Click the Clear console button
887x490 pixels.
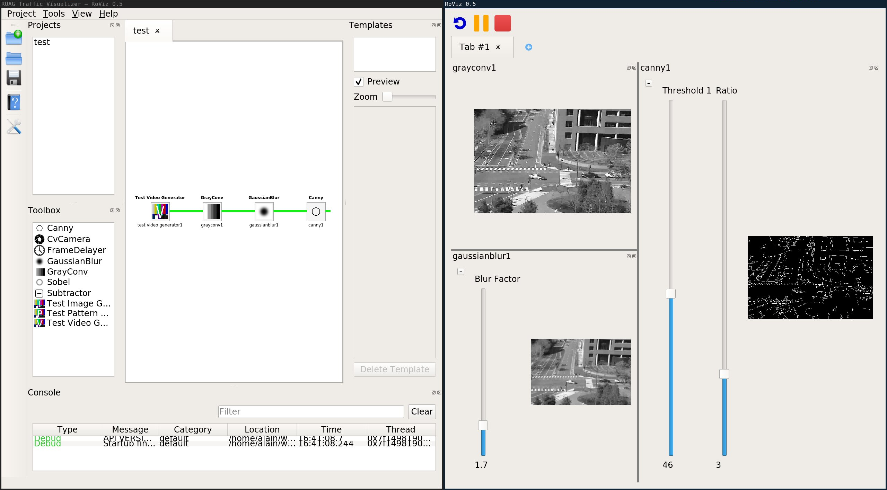pos(422,411)
